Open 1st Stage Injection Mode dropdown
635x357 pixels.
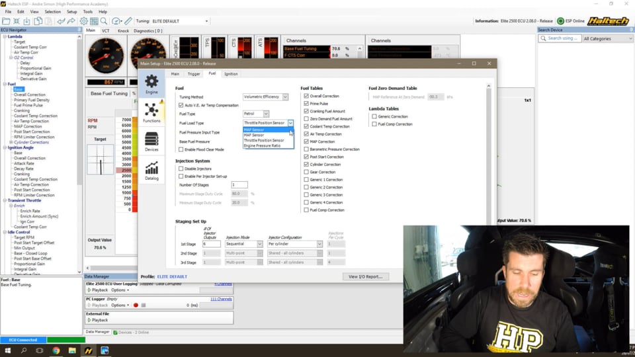(x=259, y=244)
